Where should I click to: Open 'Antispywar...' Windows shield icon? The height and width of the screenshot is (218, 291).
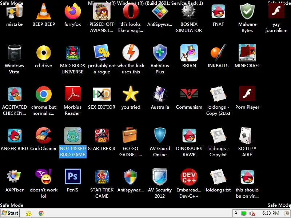click(x=131, y=177)
